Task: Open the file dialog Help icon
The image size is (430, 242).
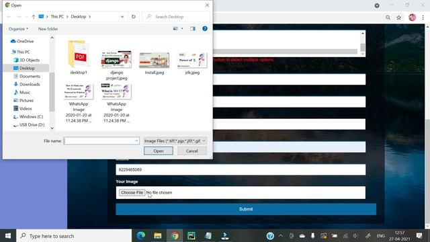Action: 205,28
